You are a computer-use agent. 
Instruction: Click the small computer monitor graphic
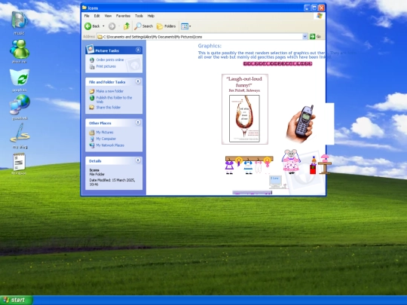click(275, 181)
